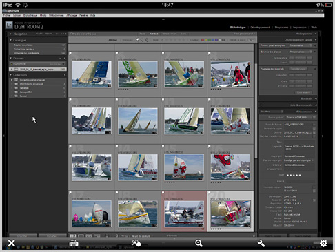
Task: Select the grid view icon below thumbnails
Action: pyautogui.click(x=73, y=235)
